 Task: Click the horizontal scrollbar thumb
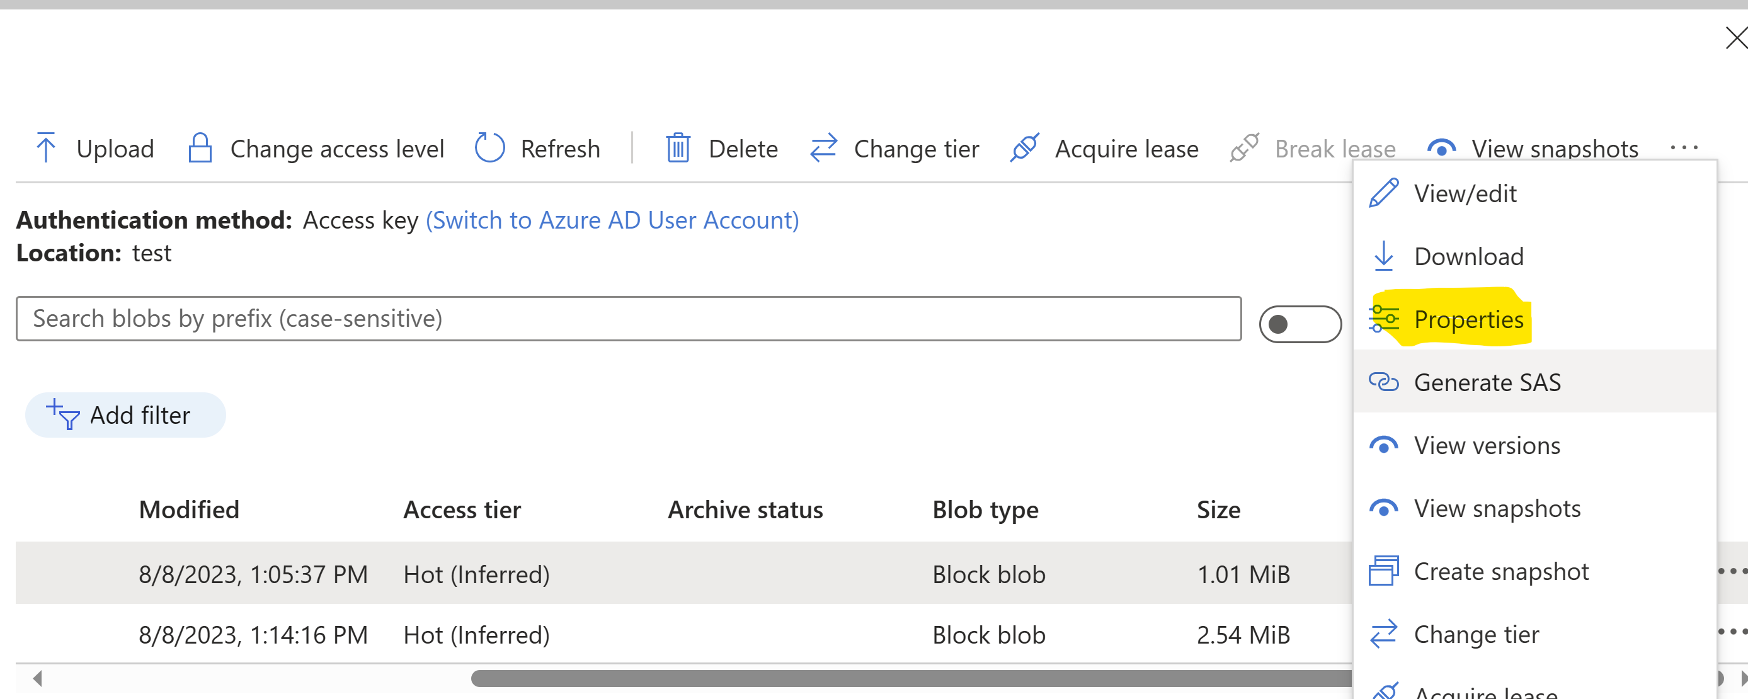pos(910,678)
